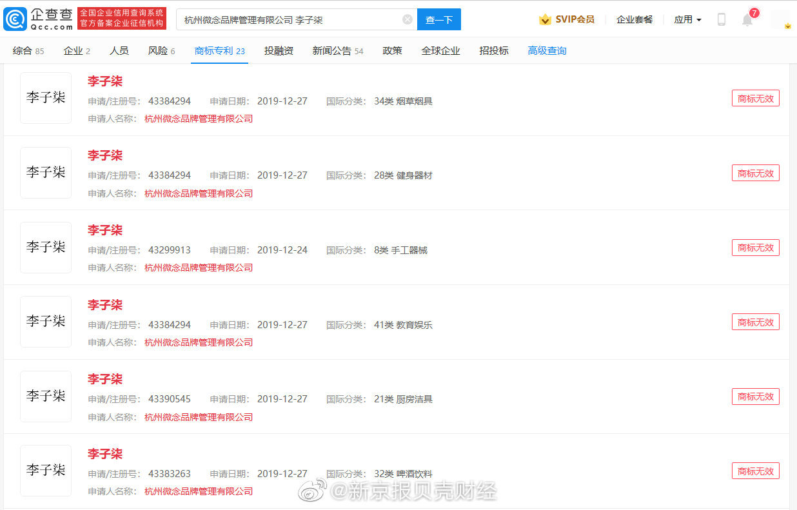
Task: Click the blue 查一下 search button
Action: [x=439, y=19]
